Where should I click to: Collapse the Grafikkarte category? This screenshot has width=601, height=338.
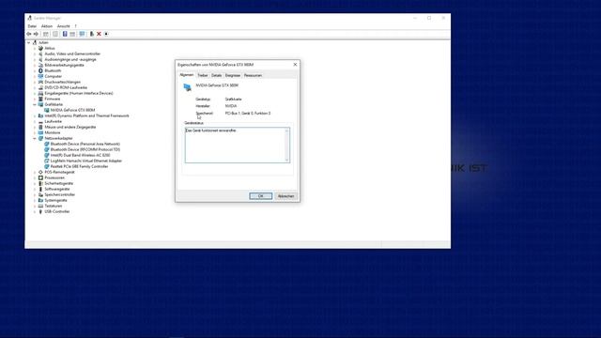click(x=35, y=104)
